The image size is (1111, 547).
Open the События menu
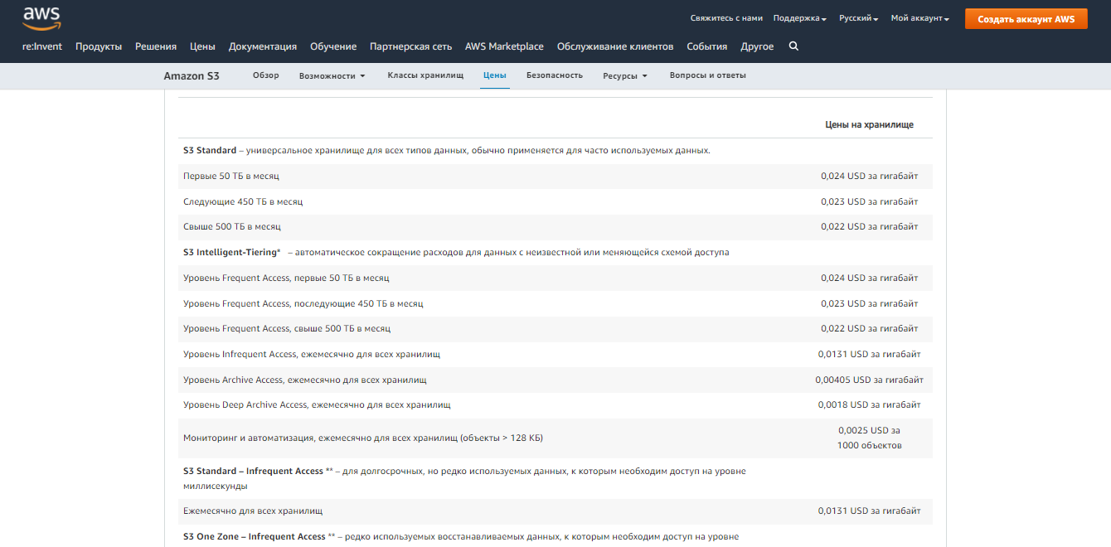(706, 46)
